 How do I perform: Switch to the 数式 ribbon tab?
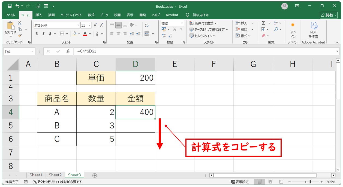pyautogui.click(x=91, y=15)
